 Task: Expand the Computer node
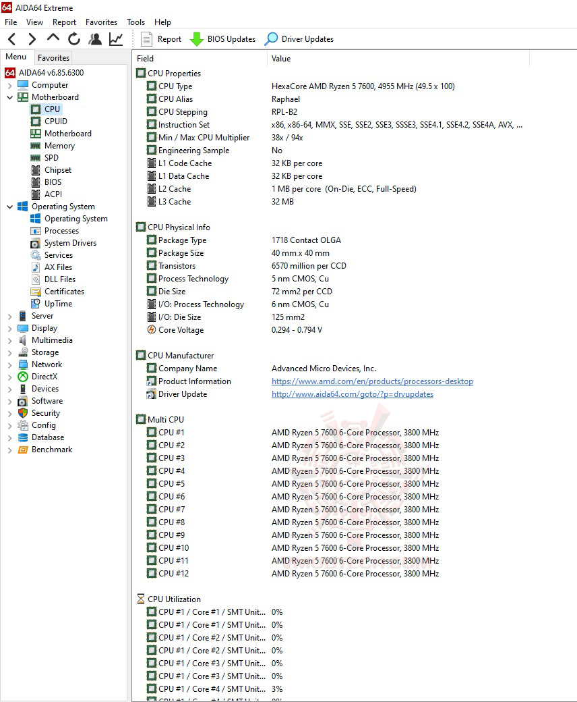pos(10,85)
